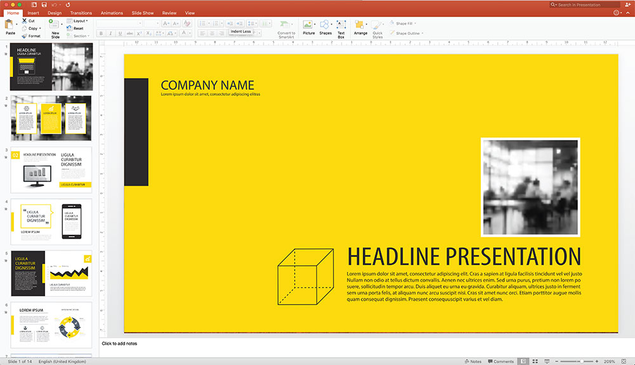
Task: Increase font size with larger A
Action: click(x=166, y=23)
